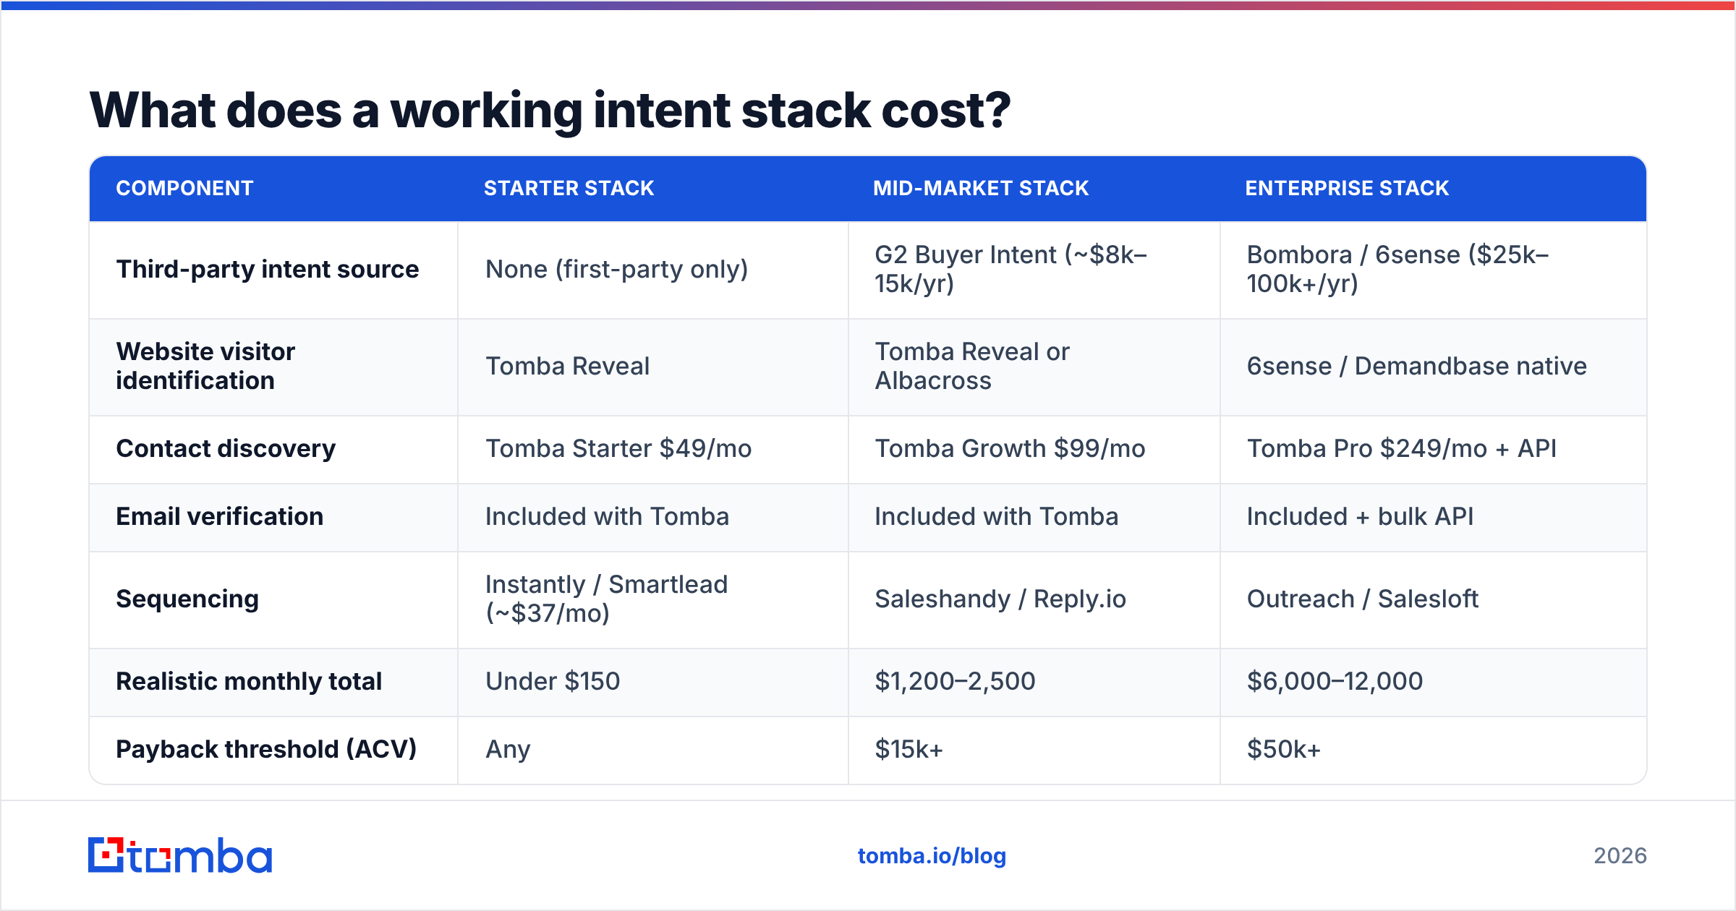Select the 'Contact discovery' row label
The image size is (1736, 911).
click(x=226, y=448)
